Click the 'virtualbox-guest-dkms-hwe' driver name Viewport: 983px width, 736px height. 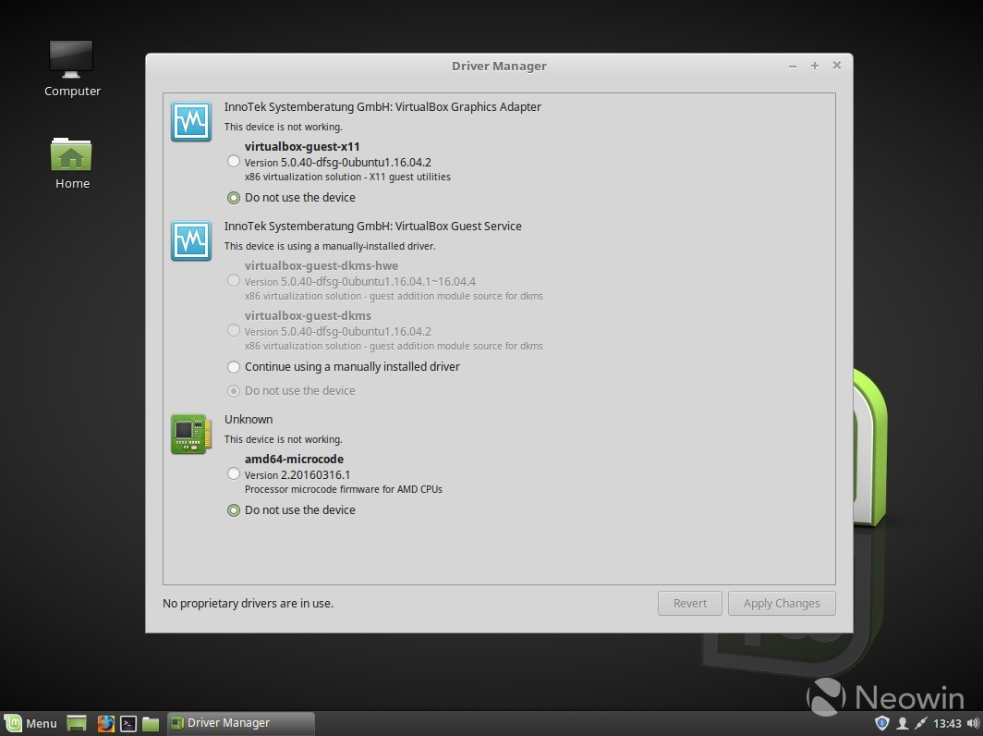click(x=321, y=265)
